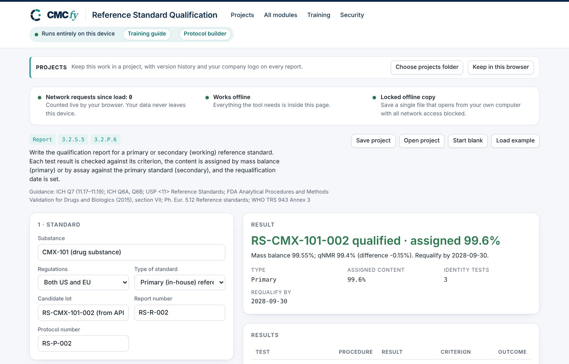Image resolution: width=569 pixels, height=364 pixels.
Task: Click the qualified result headline
Action: (x=376, y=241)
